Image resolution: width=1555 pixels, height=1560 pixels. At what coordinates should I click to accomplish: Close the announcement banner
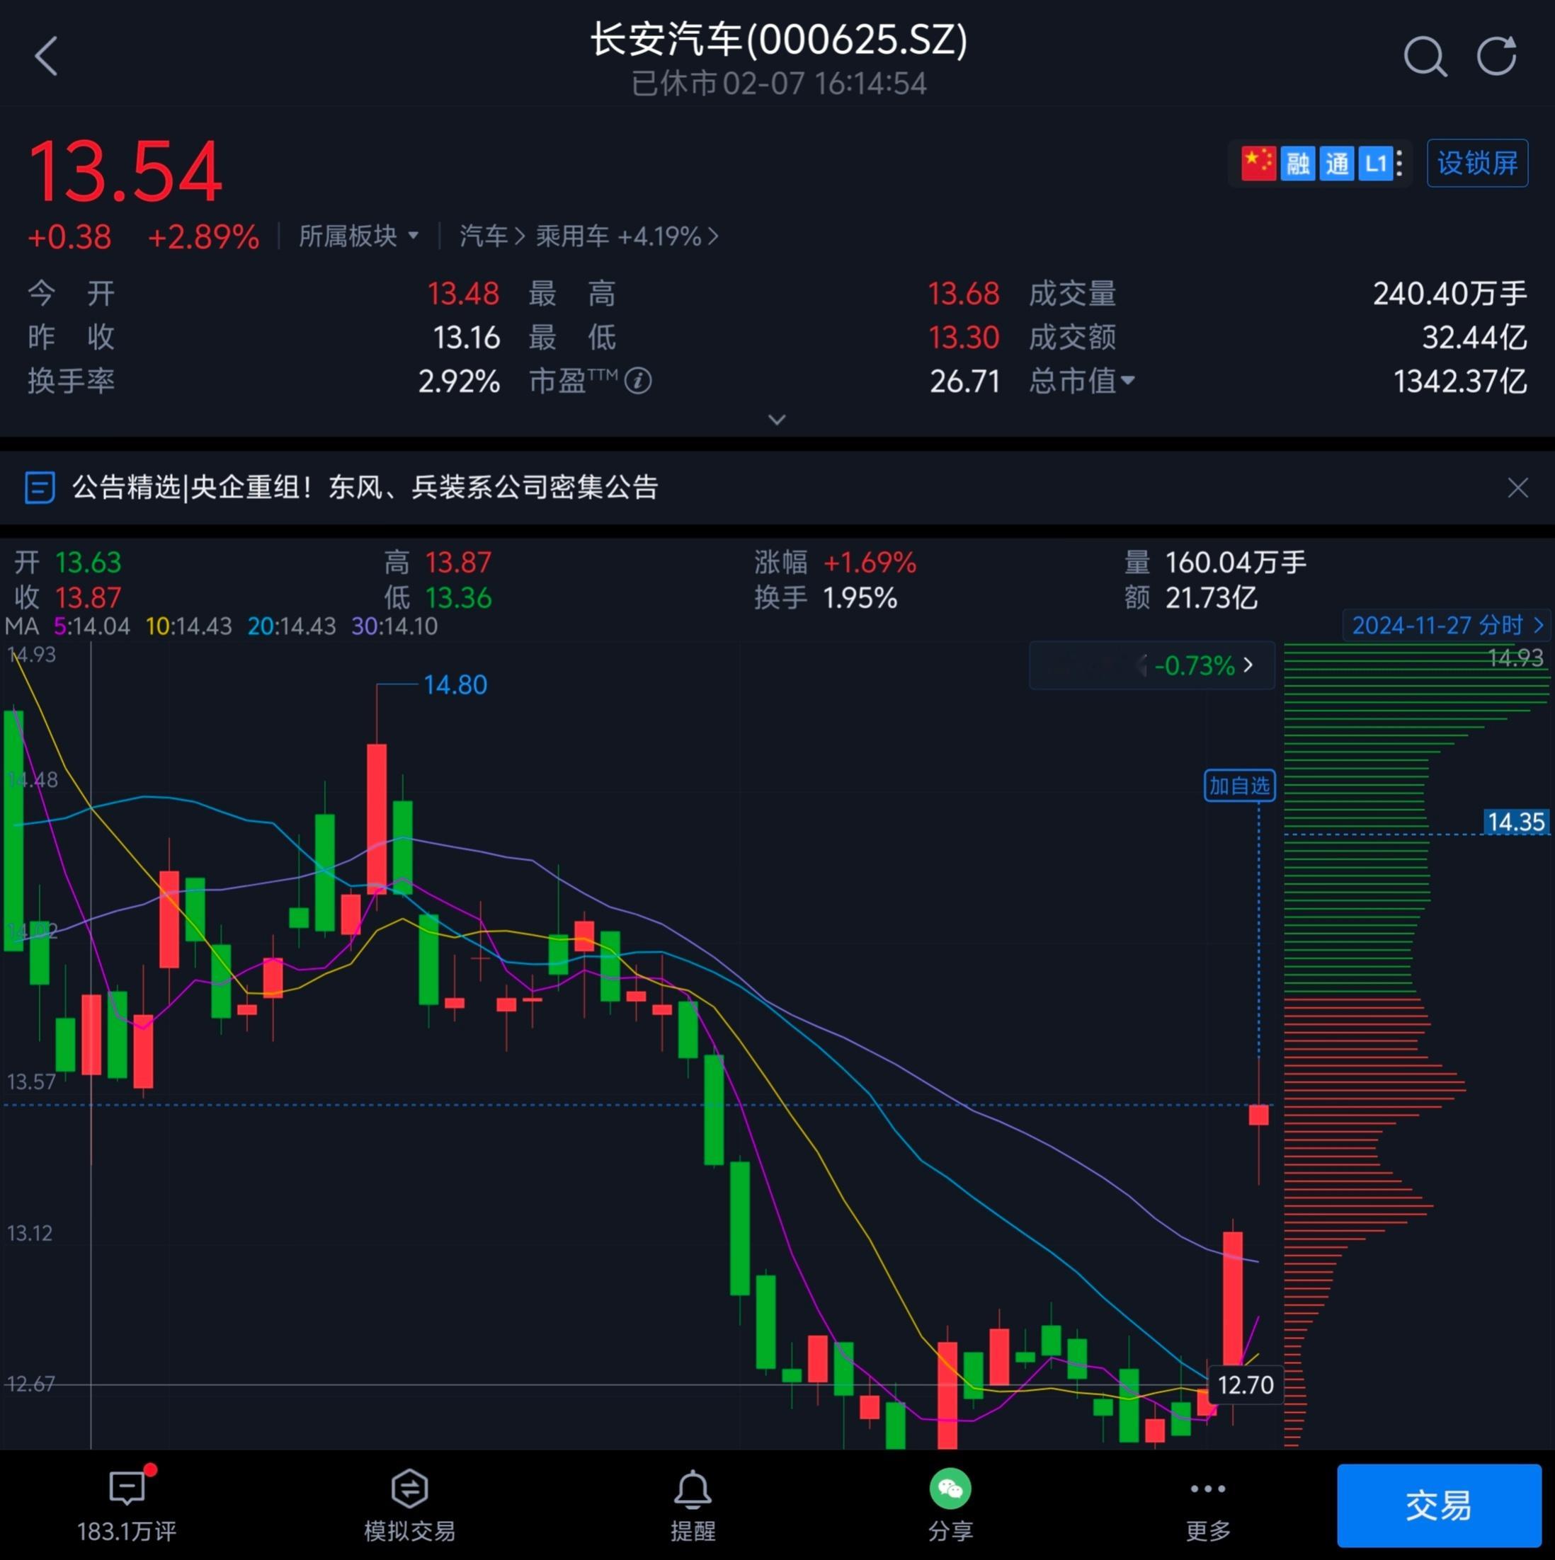1518,488
